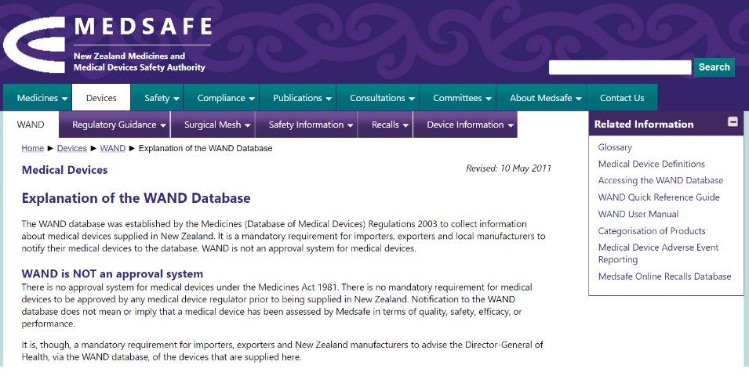Click the Devices breadcrumb link
This screenshot has height=376, width=749.
[72, 148]
